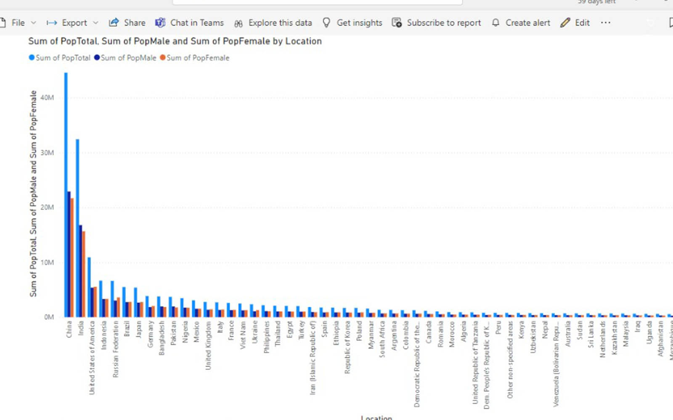The height and width of the screenshot is (420, 673).
Task: Click the 'Indonesia' axis label
Action: coord(104,336)
